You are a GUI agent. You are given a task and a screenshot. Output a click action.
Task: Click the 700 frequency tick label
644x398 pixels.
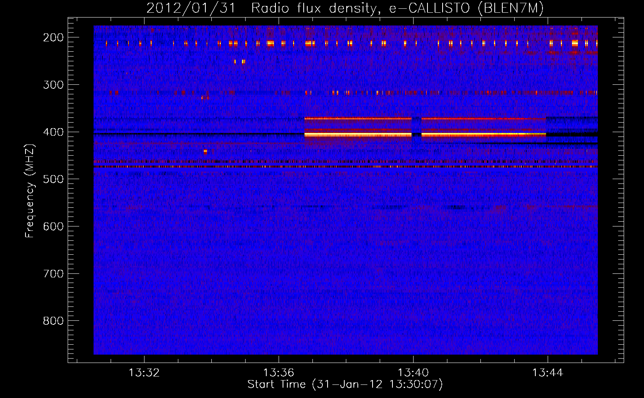tap(53, 274)
